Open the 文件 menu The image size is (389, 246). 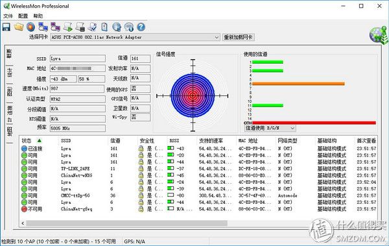[8, 16]
